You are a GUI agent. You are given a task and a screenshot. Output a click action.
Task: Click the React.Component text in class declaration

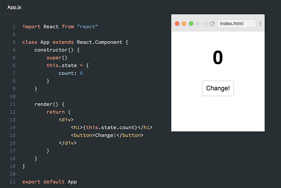pos(99,42)
